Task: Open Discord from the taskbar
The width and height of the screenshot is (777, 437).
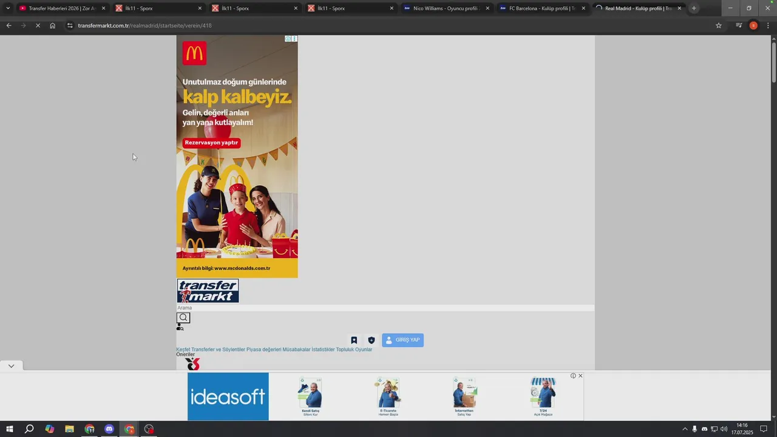Action: 109,429
